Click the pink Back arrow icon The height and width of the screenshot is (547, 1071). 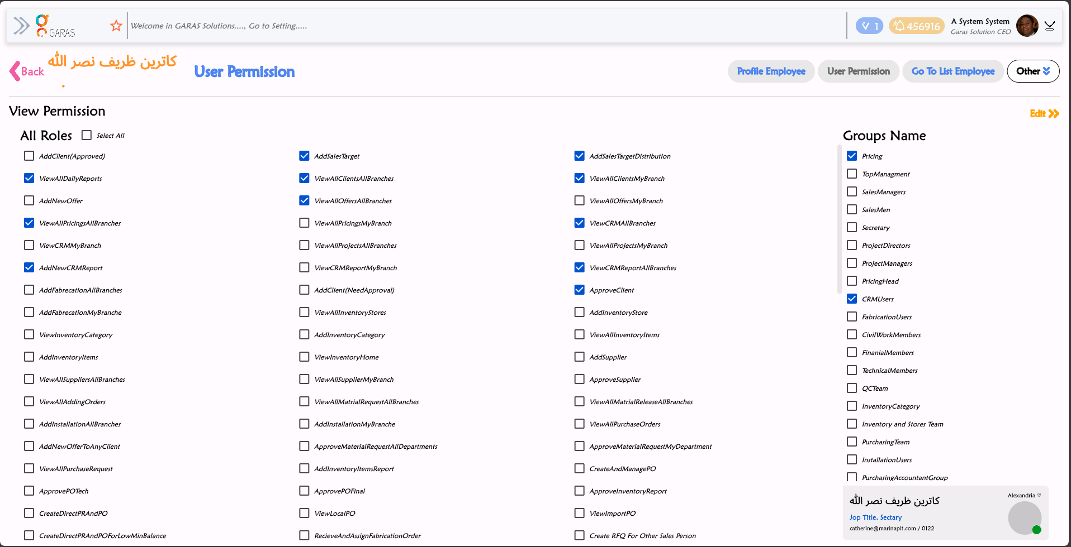15,71
